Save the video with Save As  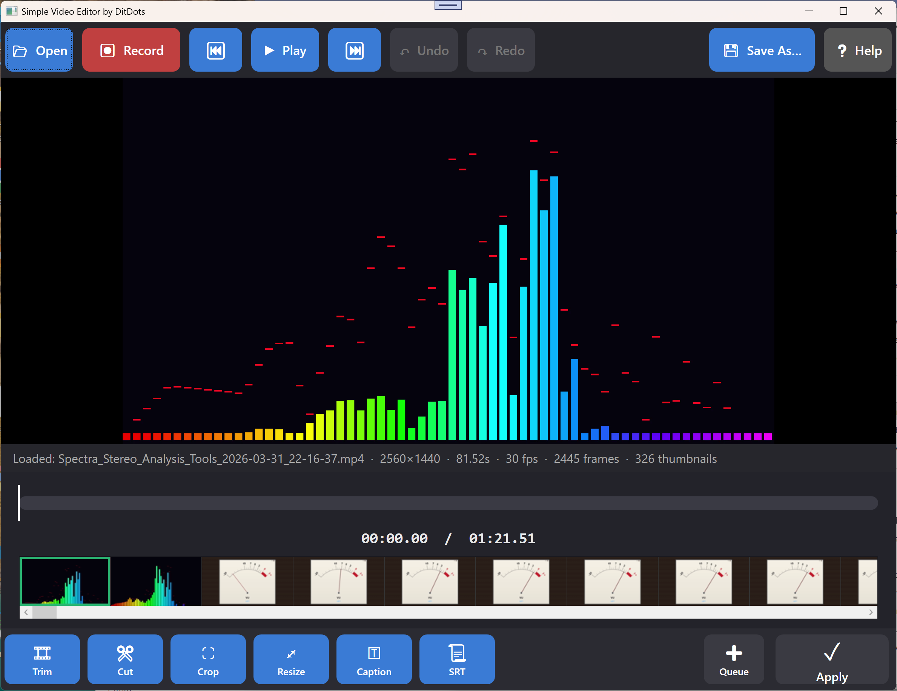[x=762, y=50]
